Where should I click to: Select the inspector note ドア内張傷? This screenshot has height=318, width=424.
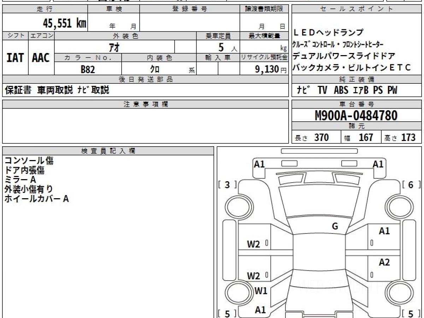click(x=24, y=171)
